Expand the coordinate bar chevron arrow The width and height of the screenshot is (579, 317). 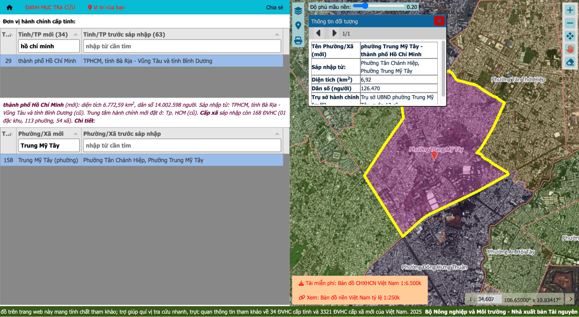tap(571, 299)
